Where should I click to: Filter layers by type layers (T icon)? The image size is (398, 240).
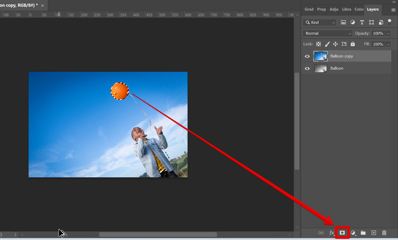click(362, 22)
